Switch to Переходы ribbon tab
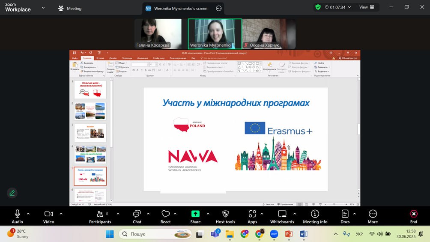Image resolution: width=430 pixels, height=242 pixels. 127,58
